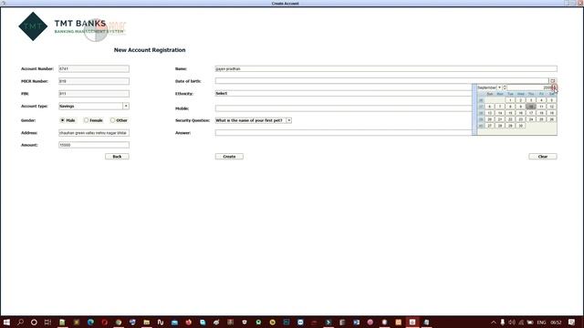This screenshot has height=328, width=584.
Task: Pick day 12 in the calendar
Action: click(551, 107)
